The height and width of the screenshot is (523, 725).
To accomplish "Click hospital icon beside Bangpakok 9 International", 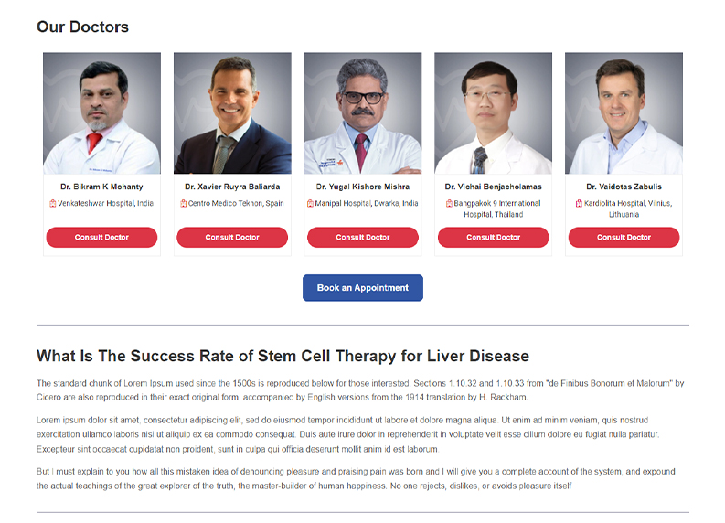I will click(x=449, y=203).
